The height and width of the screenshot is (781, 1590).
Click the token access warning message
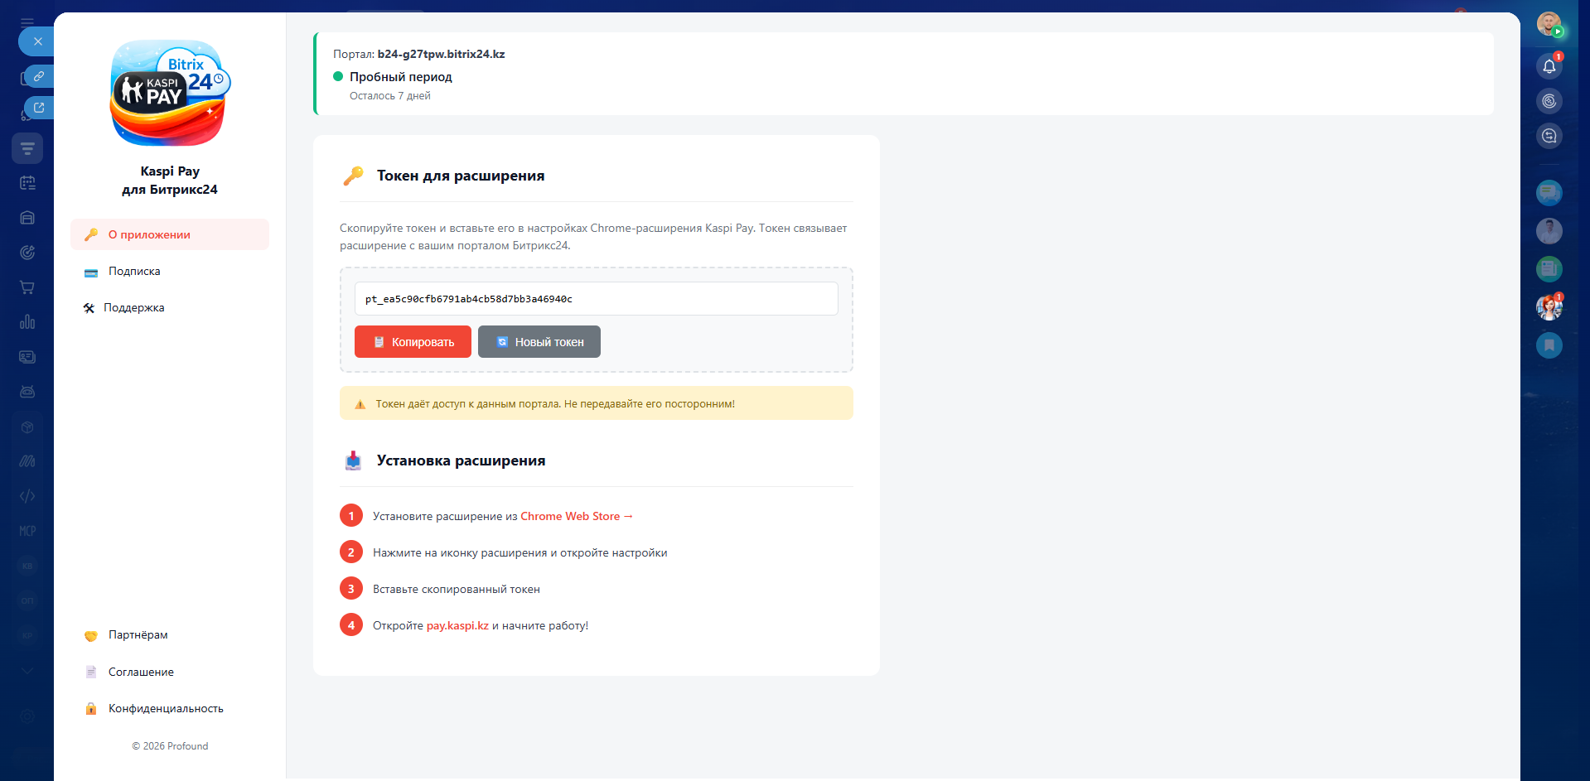coord(597,403)
